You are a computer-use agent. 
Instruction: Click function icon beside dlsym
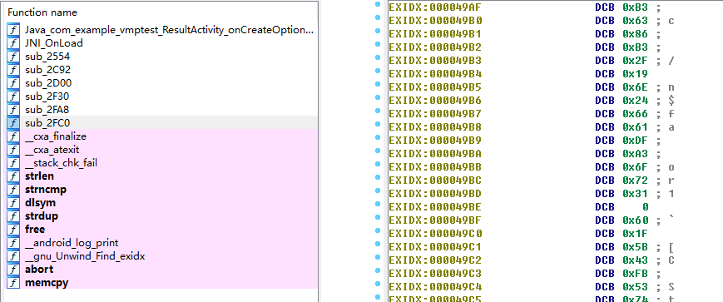click(14, 203)
